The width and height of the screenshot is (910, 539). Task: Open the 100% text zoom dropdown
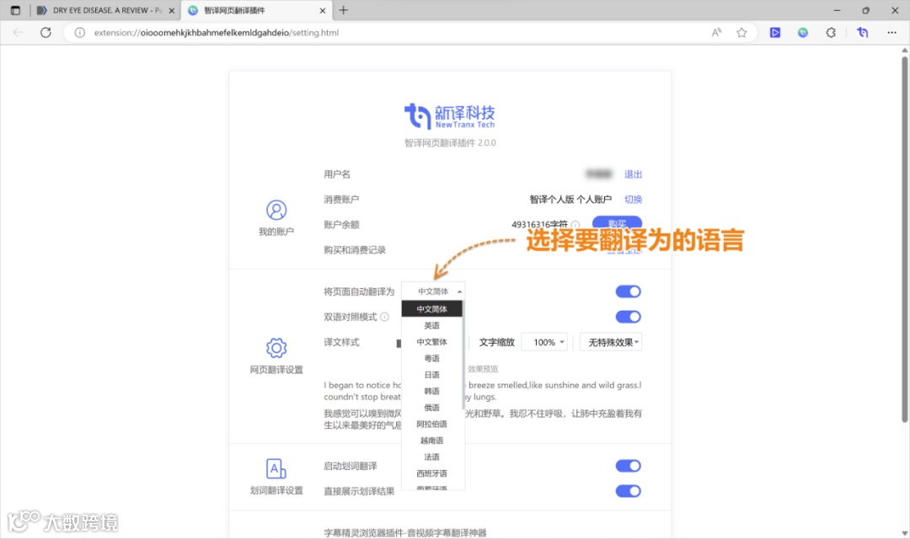(x=544, y=342)
